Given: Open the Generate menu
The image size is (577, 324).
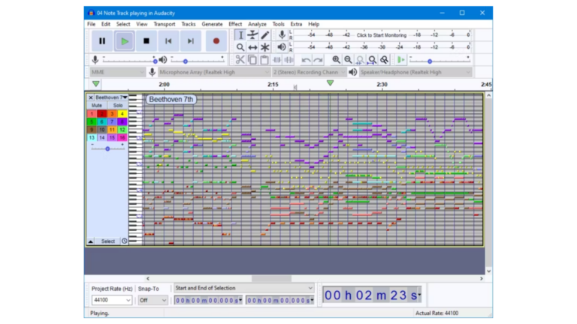Looking at the screenshot, I should pos(212,24).
